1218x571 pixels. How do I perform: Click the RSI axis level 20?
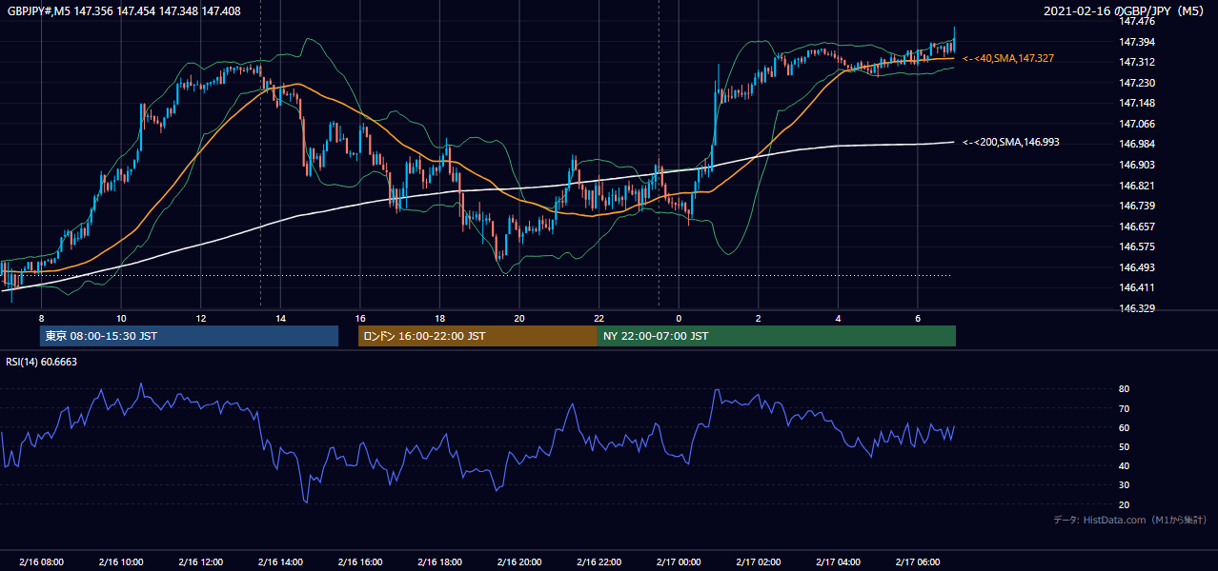click(x=1124, y=504)
